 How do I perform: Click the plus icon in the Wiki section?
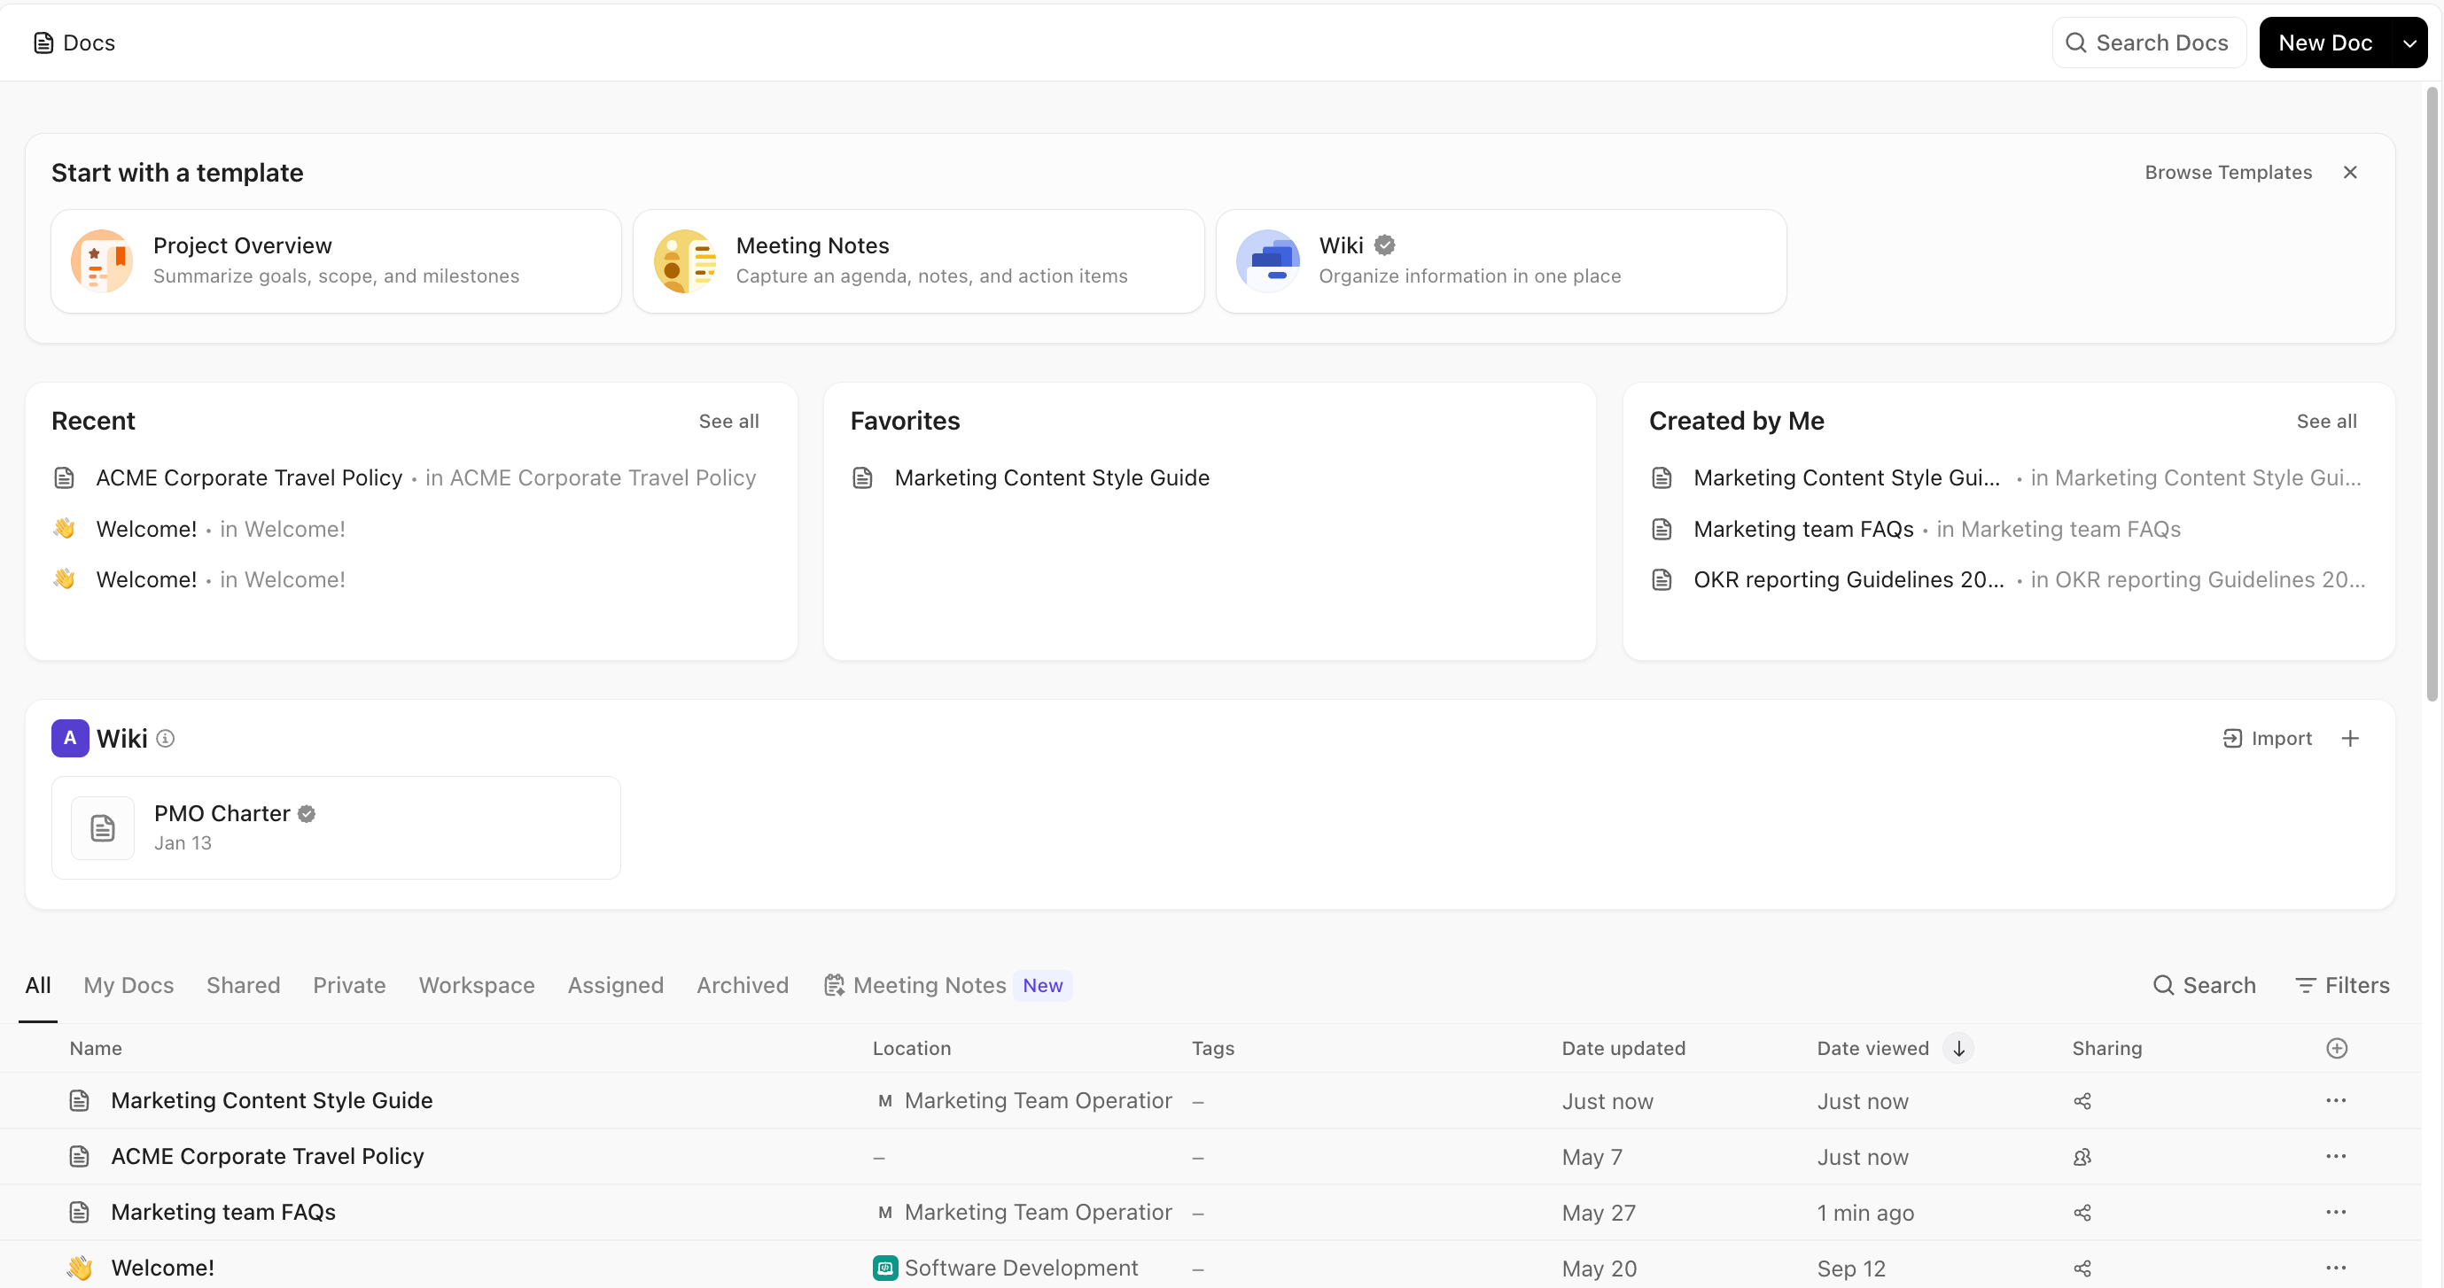click(x=2349, y=738)
